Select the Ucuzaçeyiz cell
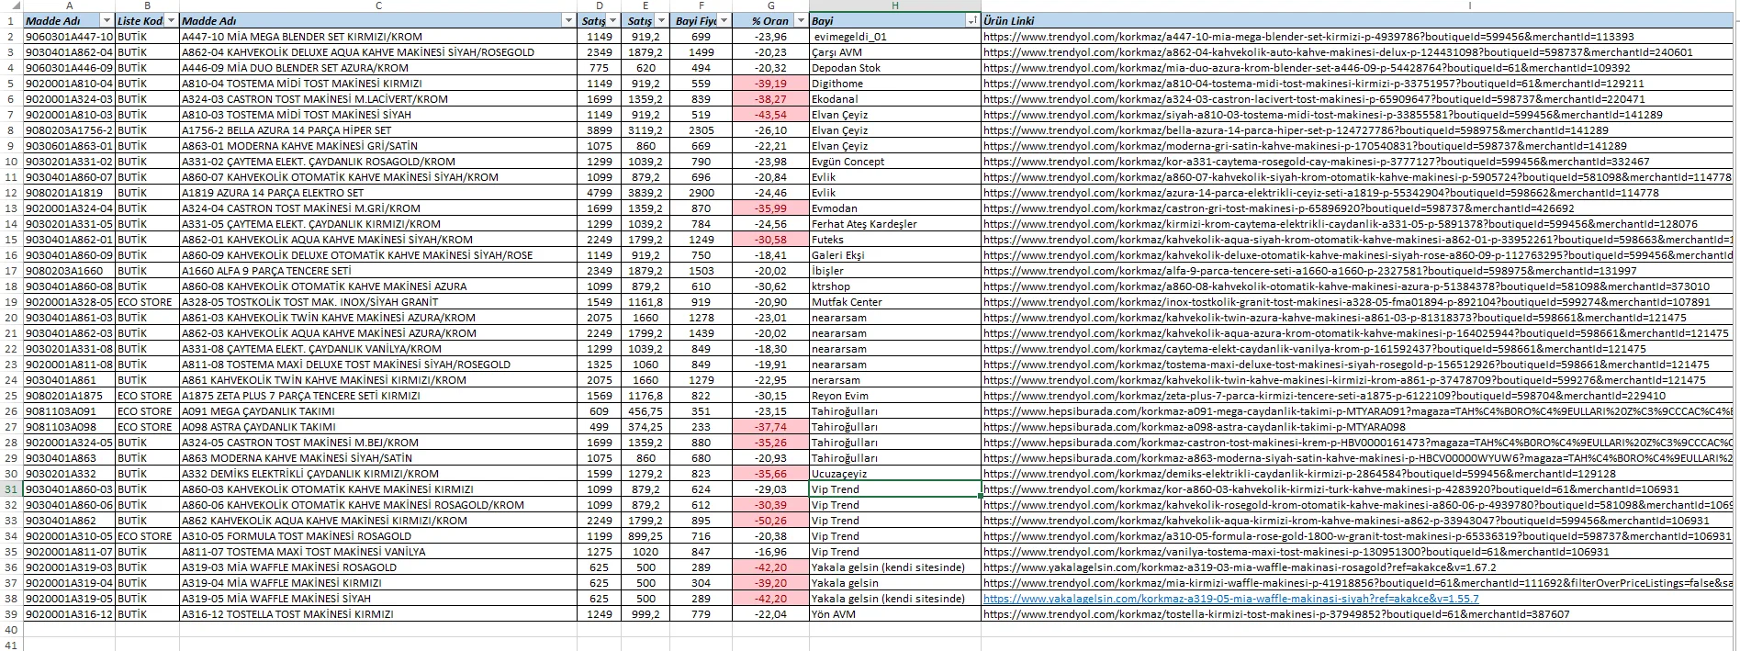This screenshot has height=651, width=1740. (x=895, y=474)
